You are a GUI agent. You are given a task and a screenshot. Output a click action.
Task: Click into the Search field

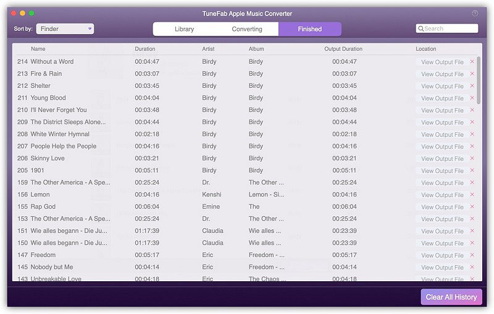coord(446,28)
